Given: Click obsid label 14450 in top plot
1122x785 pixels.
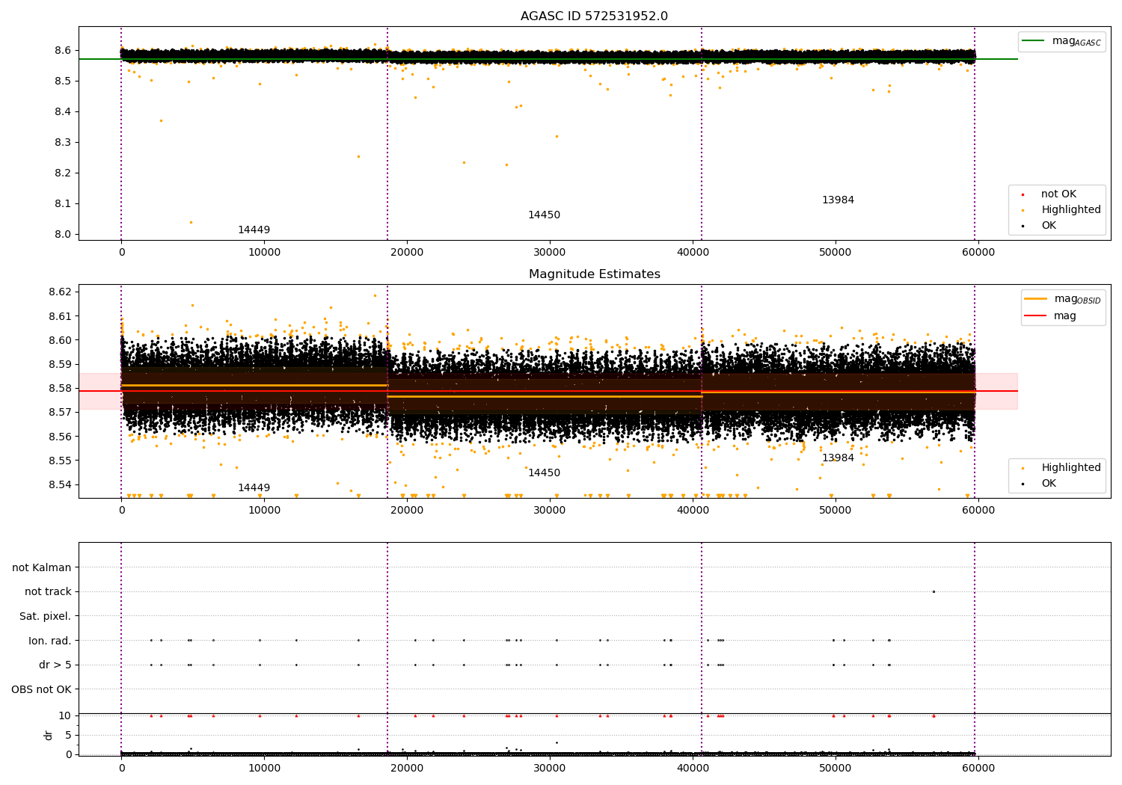Looking at the screenshot, I should tap(544, 215).
